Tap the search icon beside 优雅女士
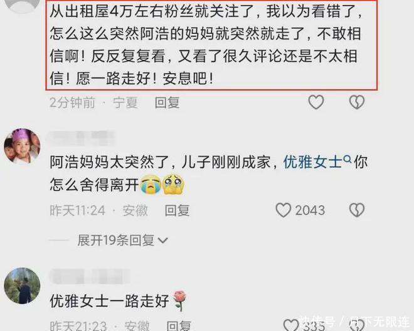 click(x=348, y=159)
